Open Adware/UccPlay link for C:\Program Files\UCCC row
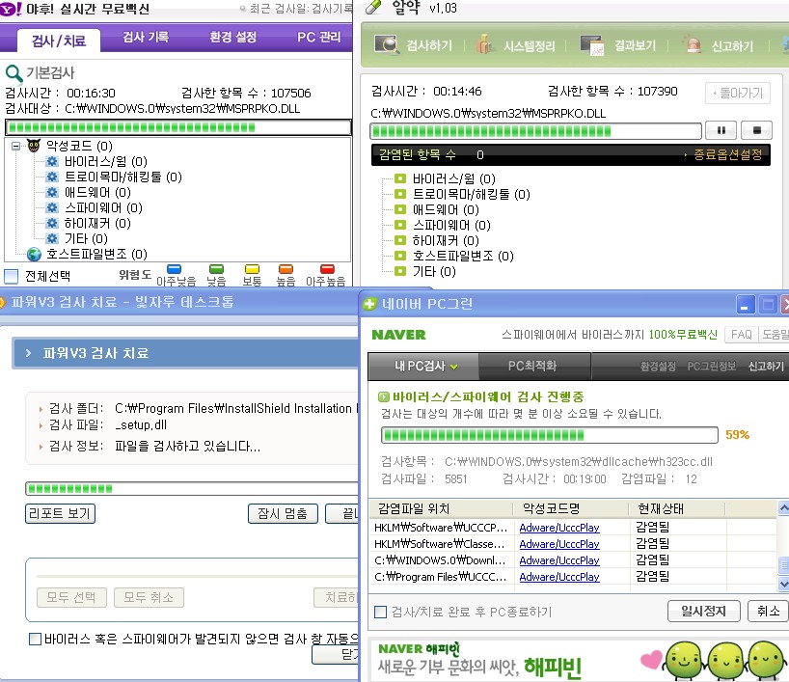The image size is (789, 682). pyautogui.click(x=559, y=577)
